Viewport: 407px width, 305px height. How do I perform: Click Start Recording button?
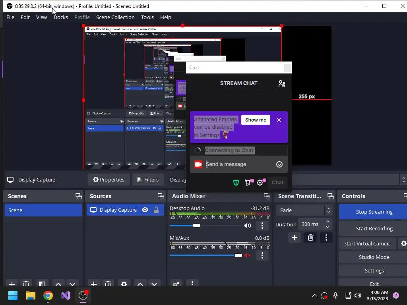[374, 228]
